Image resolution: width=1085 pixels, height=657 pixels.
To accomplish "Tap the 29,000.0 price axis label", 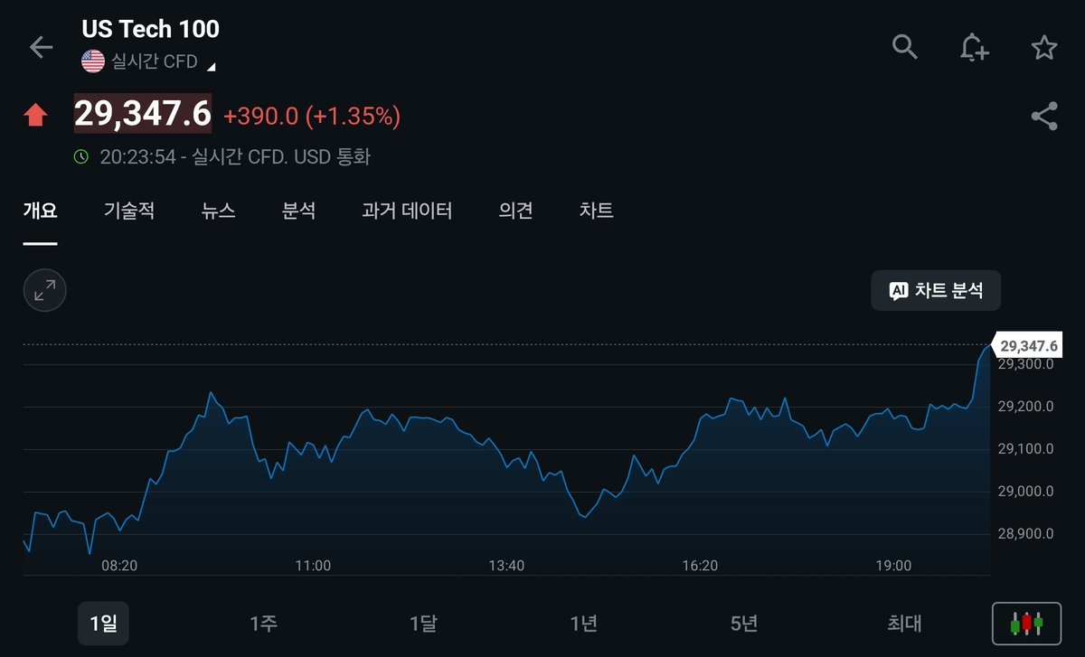I will [x=1025, y=492].
